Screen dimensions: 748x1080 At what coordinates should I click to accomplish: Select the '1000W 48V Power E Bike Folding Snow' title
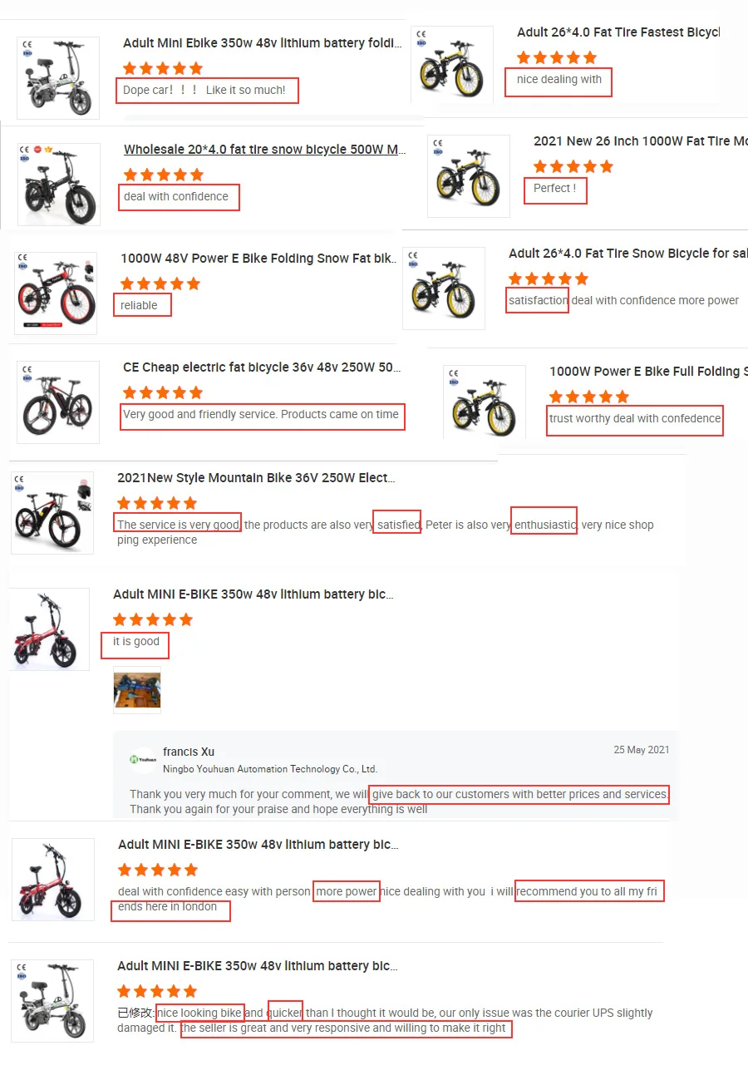258,259
